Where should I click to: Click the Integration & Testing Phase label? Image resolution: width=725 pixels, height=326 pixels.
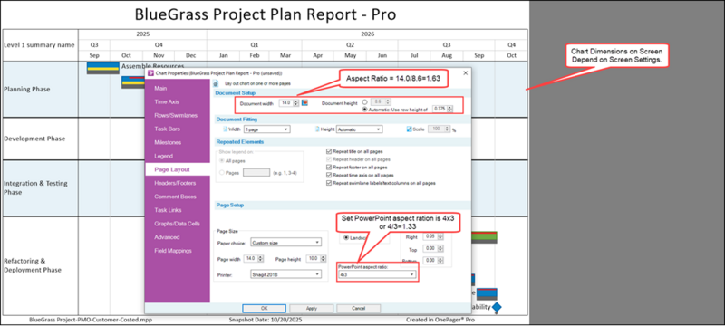[35, 188]
